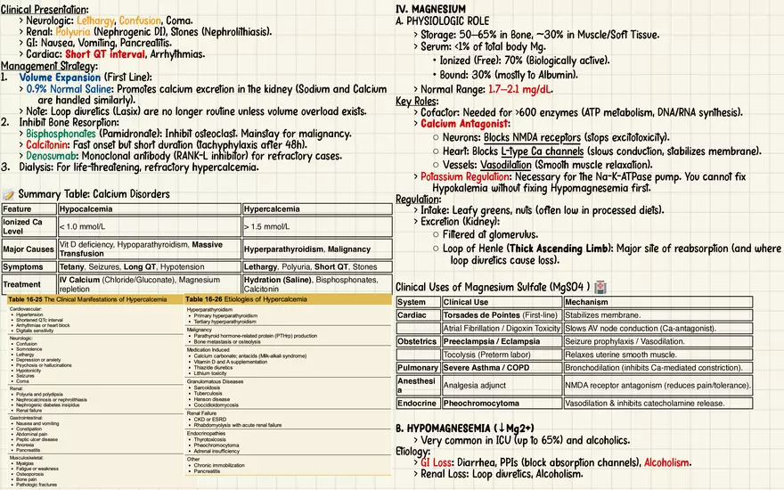Click Table 16-25 Clinical Manifestations title bar
The height and width of the screenshot is (490, 784).
tap(95, 299)
